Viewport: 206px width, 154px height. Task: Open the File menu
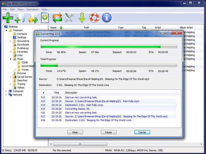click(x=5, y=10)
